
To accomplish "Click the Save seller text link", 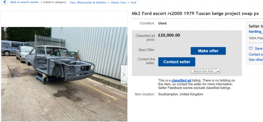I will point(259,49).
